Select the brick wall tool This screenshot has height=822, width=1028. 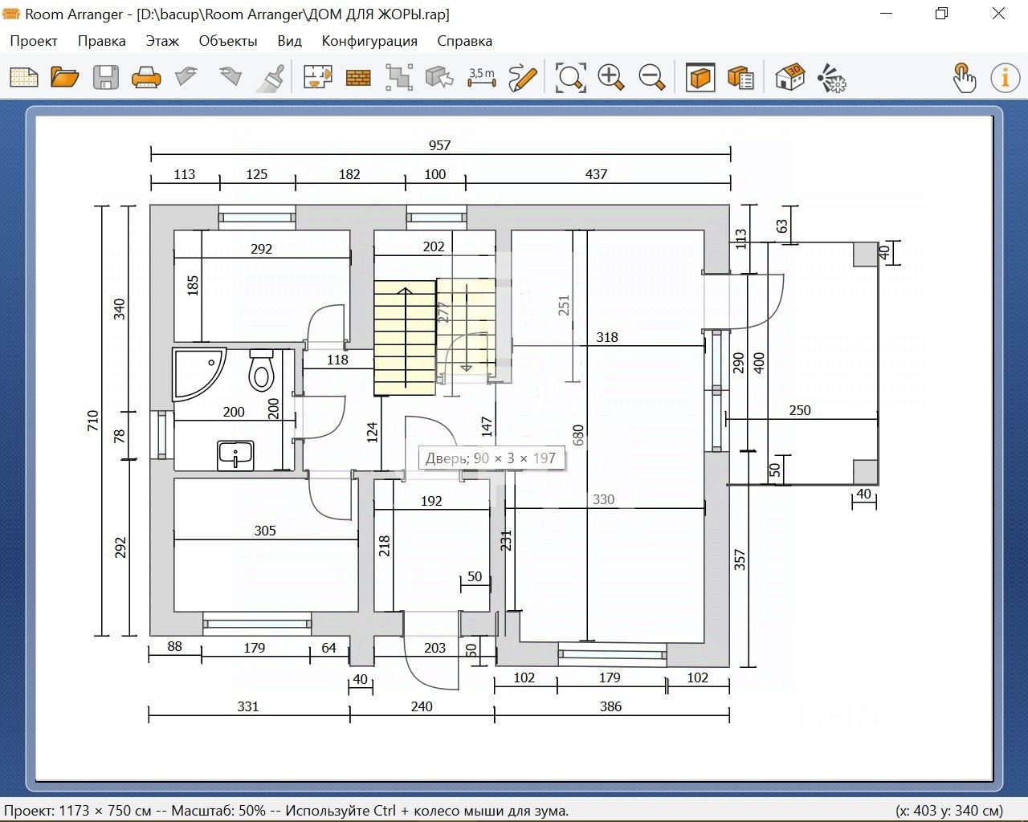(358, 78)
